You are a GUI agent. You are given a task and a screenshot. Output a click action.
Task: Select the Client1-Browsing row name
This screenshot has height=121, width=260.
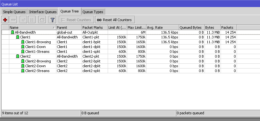tap(38, 42)
